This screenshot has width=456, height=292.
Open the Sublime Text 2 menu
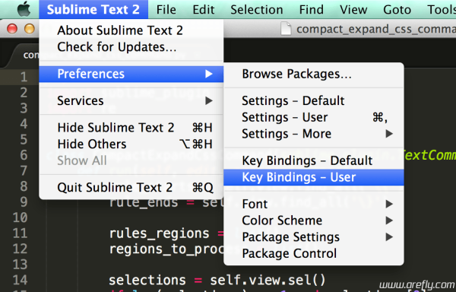pos(93,9)
